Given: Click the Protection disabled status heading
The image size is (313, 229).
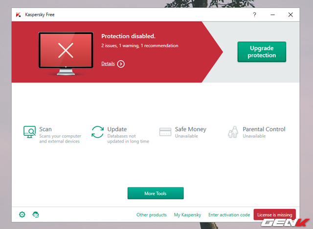Looking at the screenshot, I should coord(128,36).
